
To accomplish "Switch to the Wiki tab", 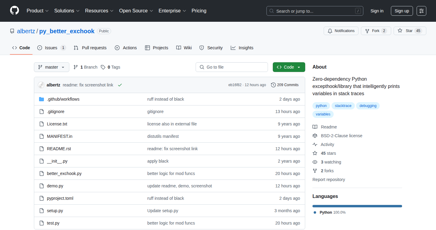I will coord(184,48).
